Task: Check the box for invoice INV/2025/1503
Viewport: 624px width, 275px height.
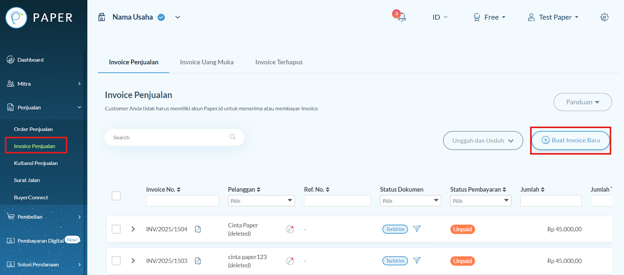Action: point(116,261)
